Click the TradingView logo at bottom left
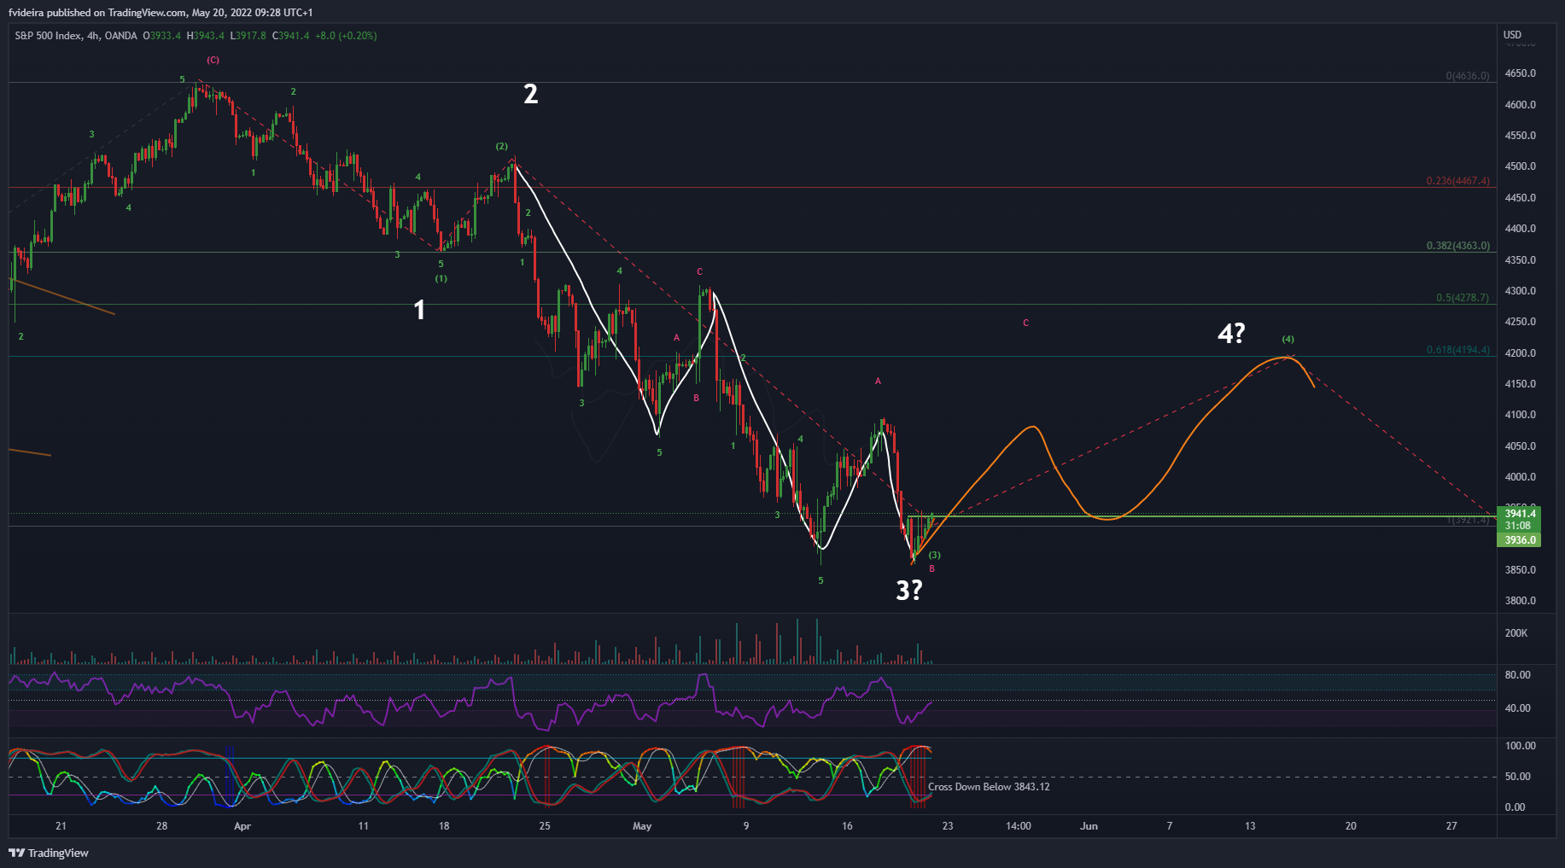 [49, 853]
